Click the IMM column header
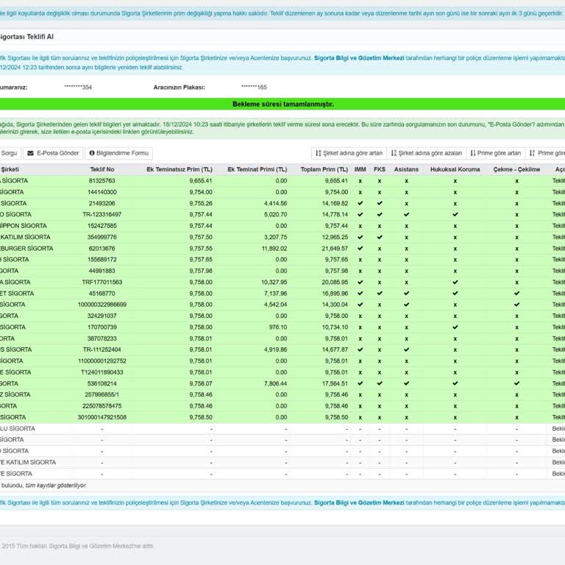Viewport: 565px width, 565px height. click(x=360, y=169)
